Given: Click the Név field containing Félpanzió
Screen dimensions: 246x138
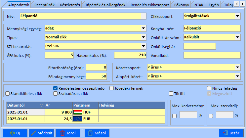Looking at the screenshot, I should [x=83, y=16].
